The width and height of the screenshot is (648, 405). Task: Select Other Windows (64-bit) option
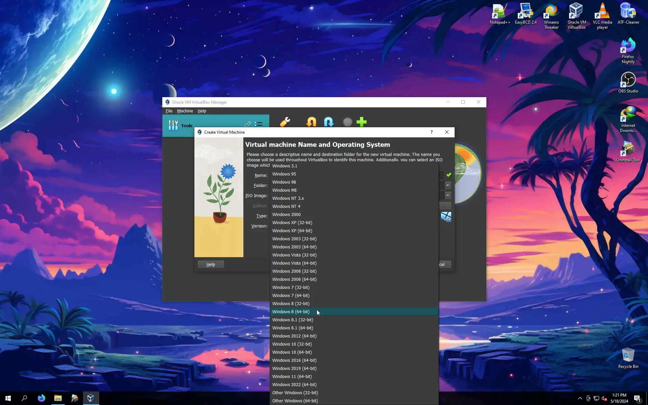click(295, 401)
